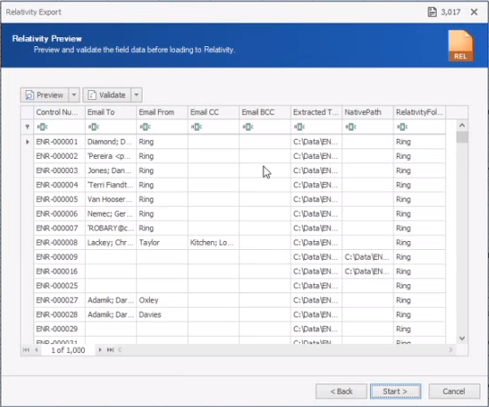This screenshot has height=407, width=489.
Task: Select the Taylor cell in Email From
Action: pos(162,243)
